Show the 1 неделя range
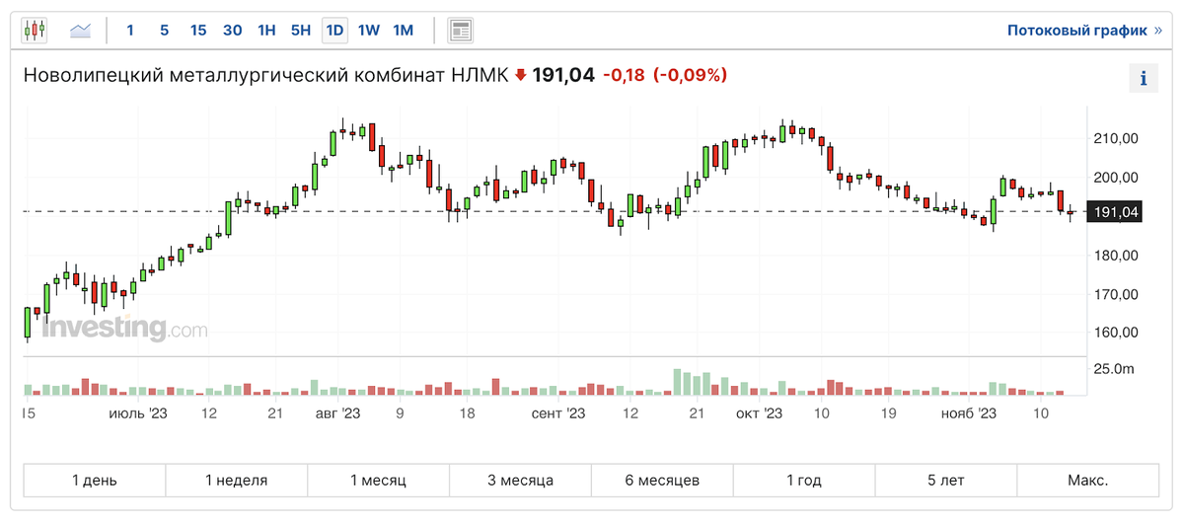This screenshot has height=523, width=1184. click(x=237, y=481)
